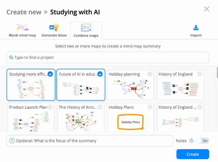Screen dimensions: 218x162
Task: Uncheck the Future of AI in education map
Action: click(x=100, y=74)
